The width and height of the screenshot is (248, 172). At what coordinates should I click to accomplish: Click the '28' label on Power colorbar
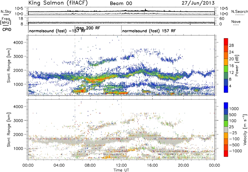coord(231,45)
